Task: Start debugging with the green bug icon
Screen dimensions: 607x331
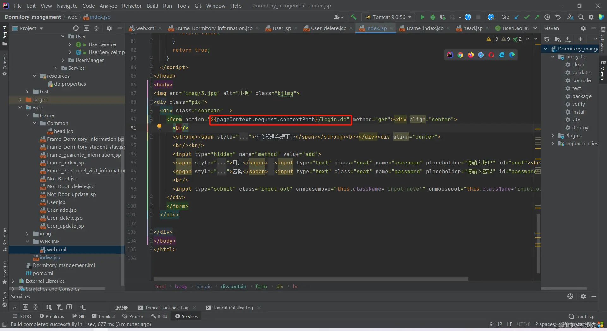Action: click(x=433, y=17)
